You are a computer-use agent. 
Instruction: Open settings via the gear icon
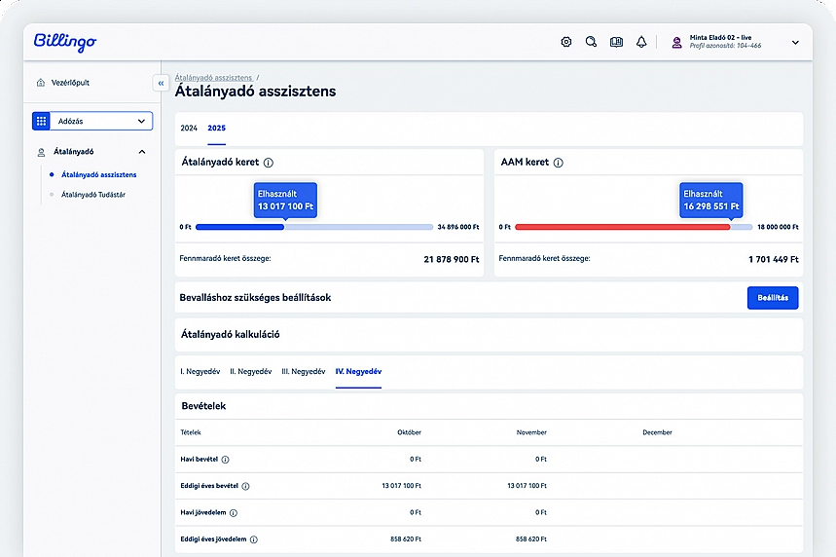pyautogui.click(x=566, y=43)
